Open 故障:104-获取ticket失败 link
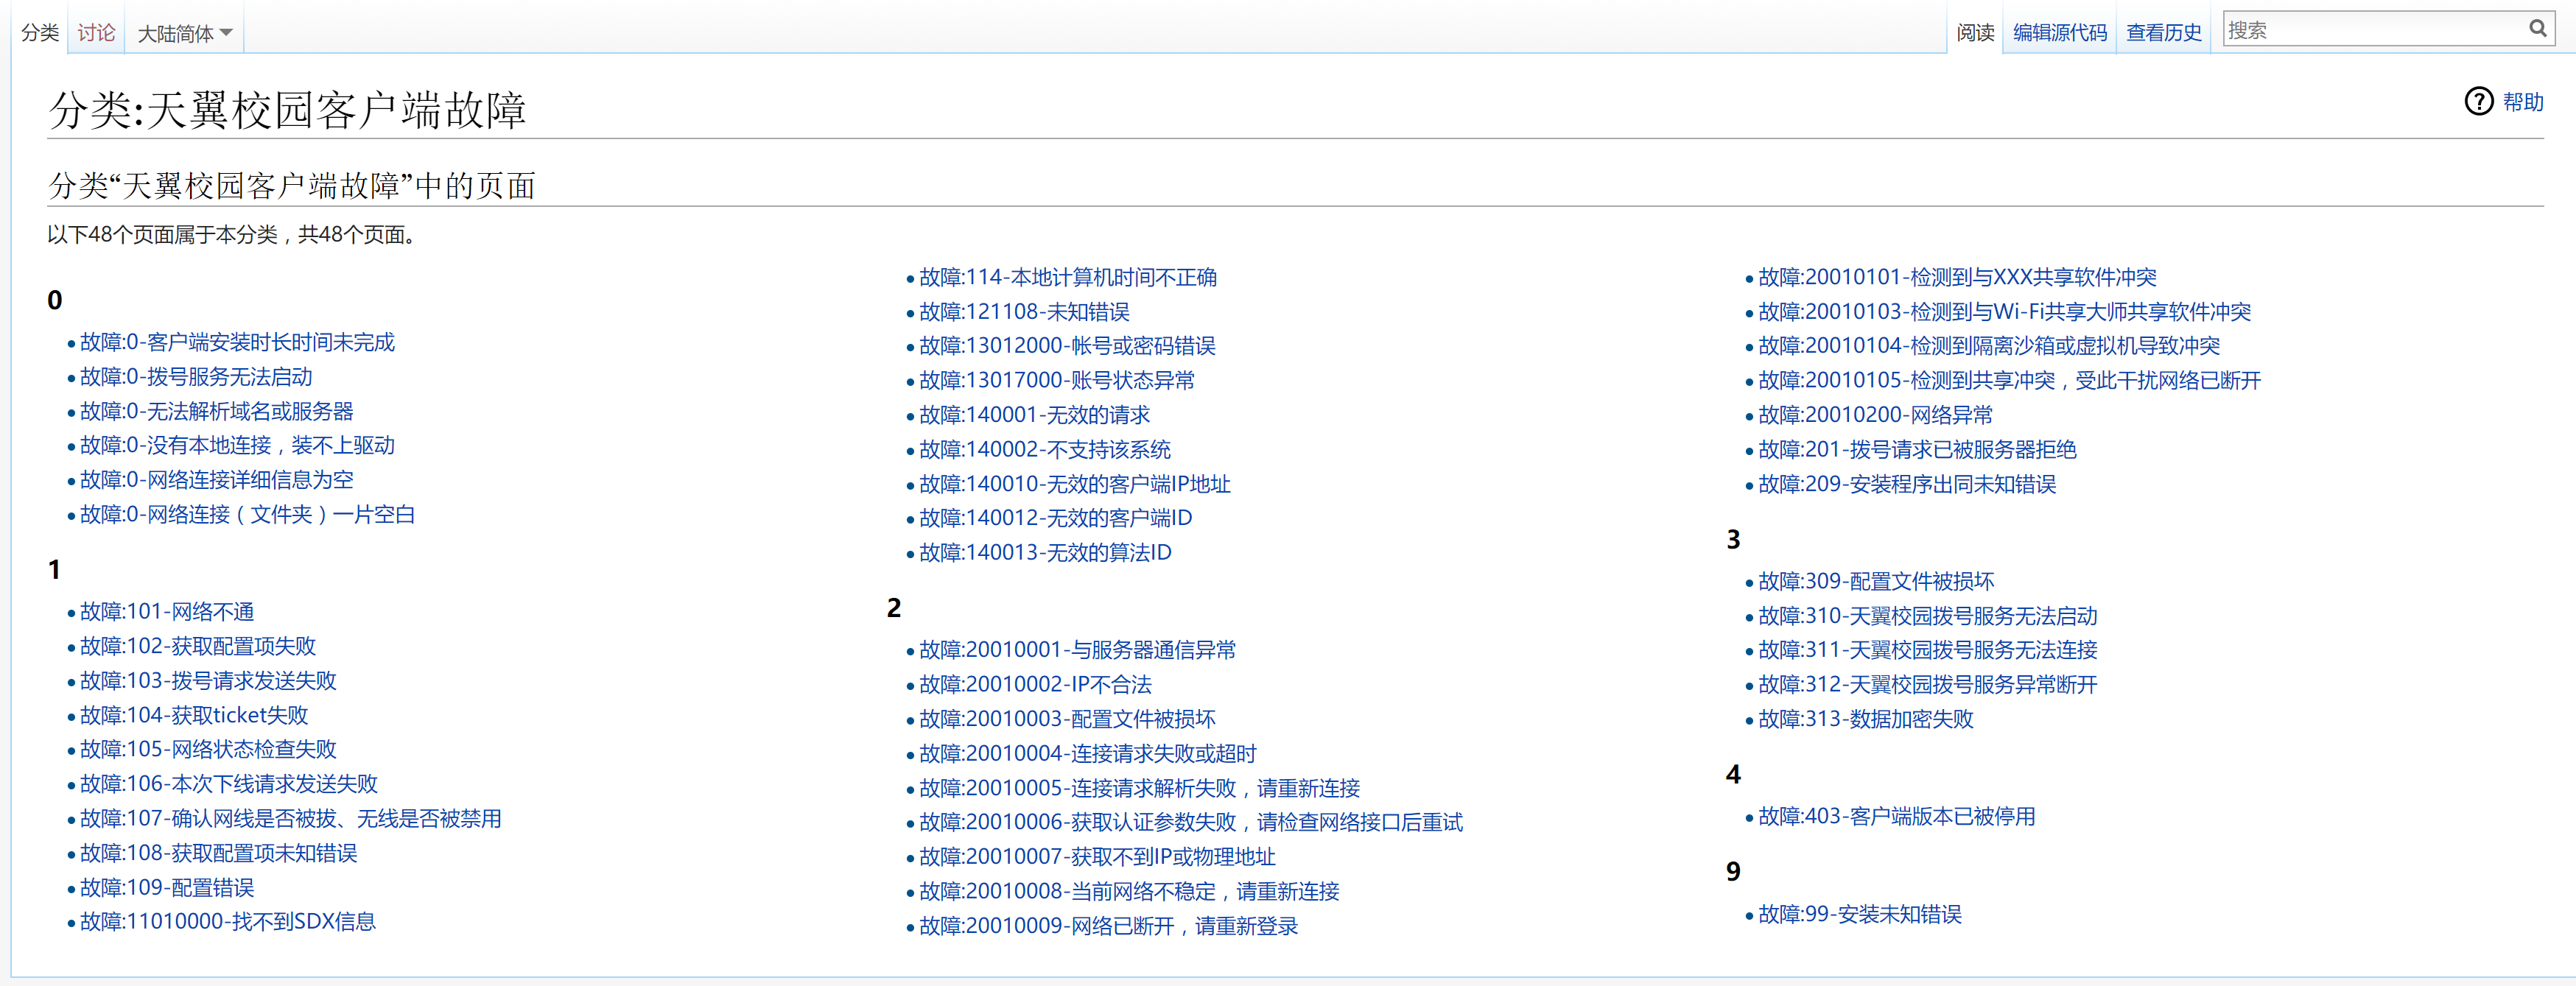 pos(194,715)
